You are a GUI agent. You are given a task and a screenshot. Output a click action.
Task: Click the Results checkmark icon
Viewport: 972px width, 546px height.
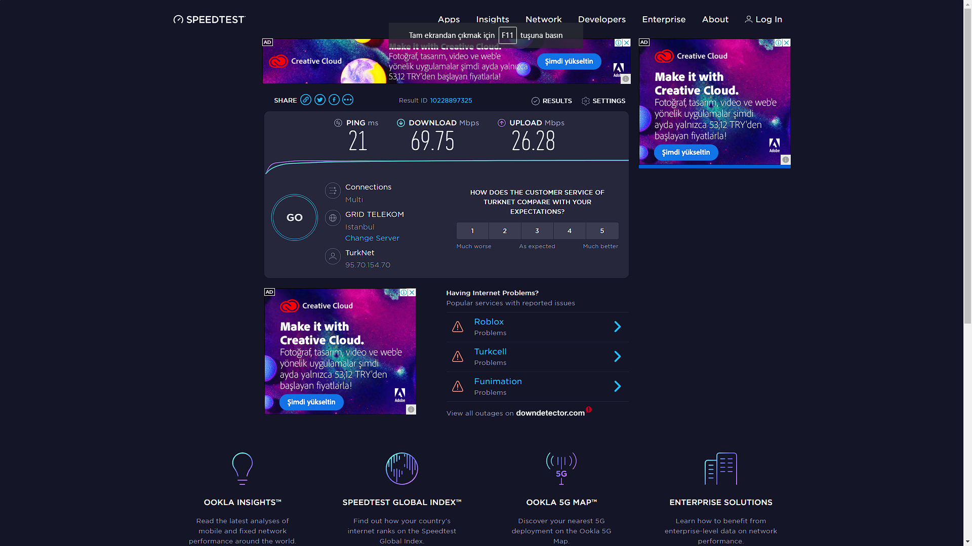(x=536, y=101)
